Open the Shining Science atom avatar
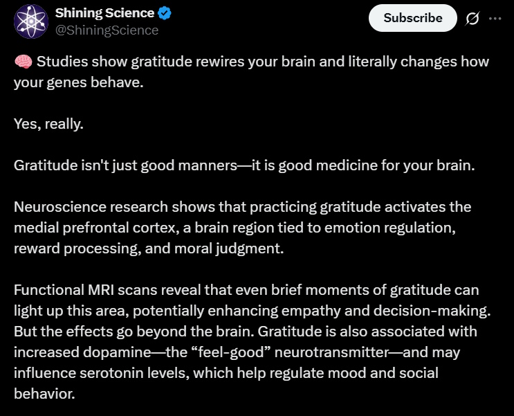Viewport: 514px width, 416px height. click(28, 21)
